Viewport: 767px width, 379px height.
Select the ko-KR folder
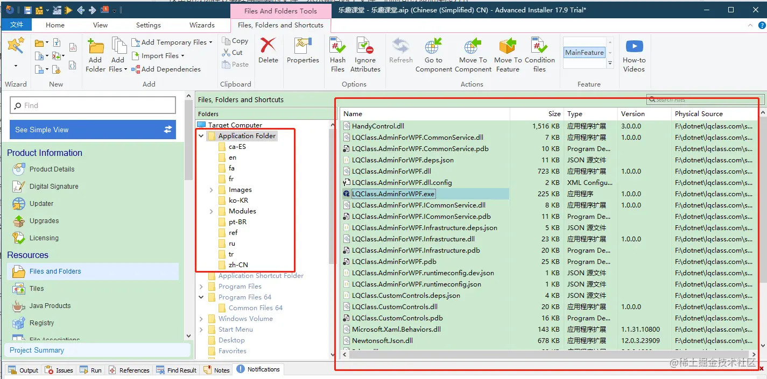point(238,200)
